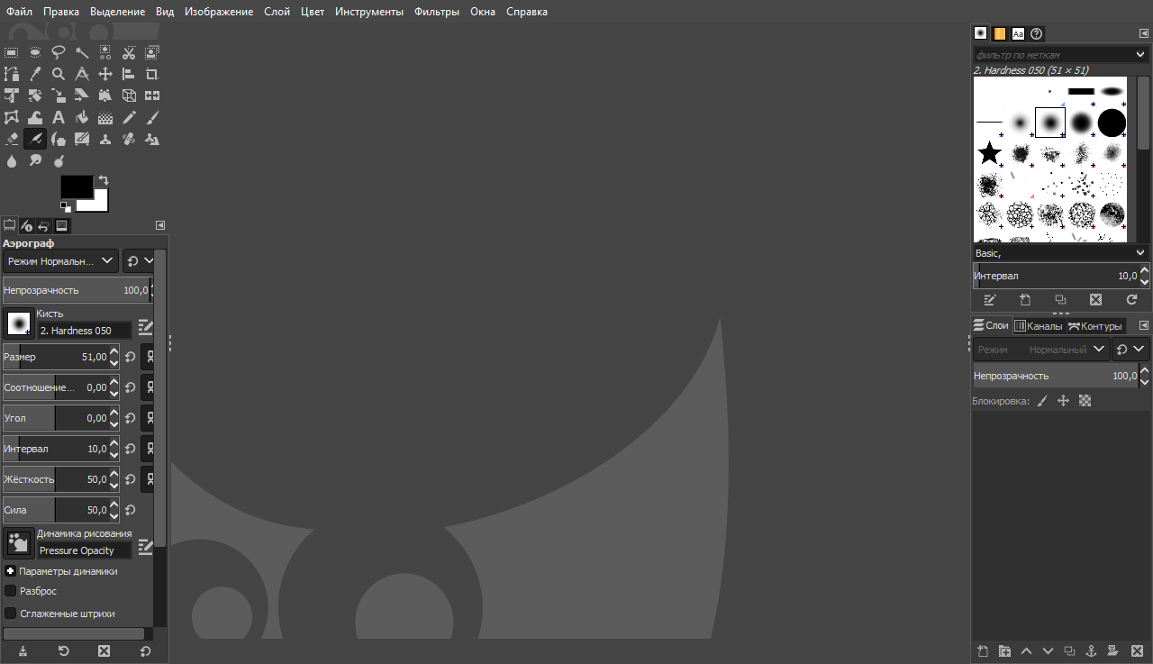The height and width of the screenshot is (664, 1153).
Task: Switch to the Каналы tab
Action: [1038, 325]
